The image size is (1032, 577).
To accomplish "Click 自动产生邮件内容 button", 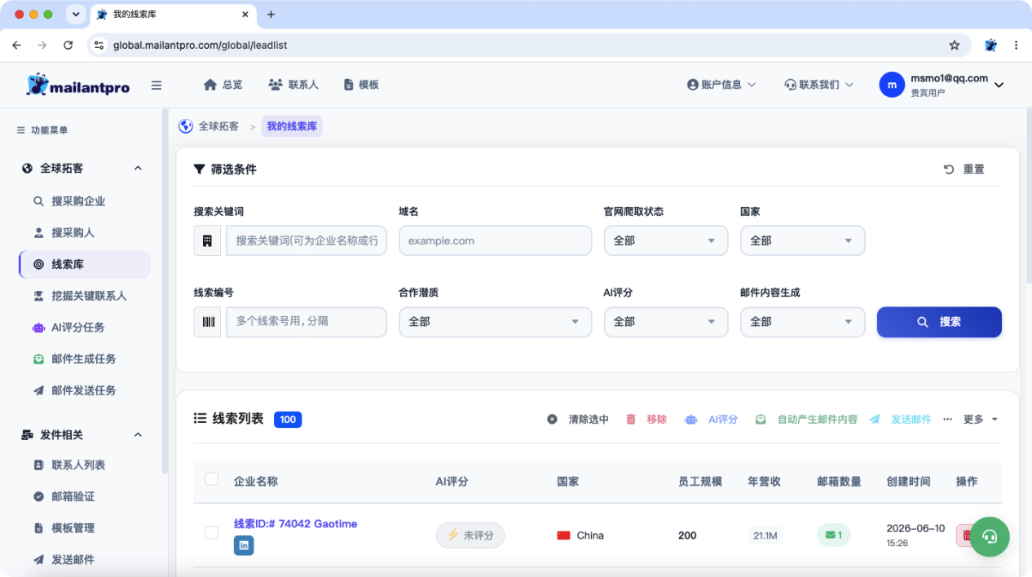I will coord(805,420).
